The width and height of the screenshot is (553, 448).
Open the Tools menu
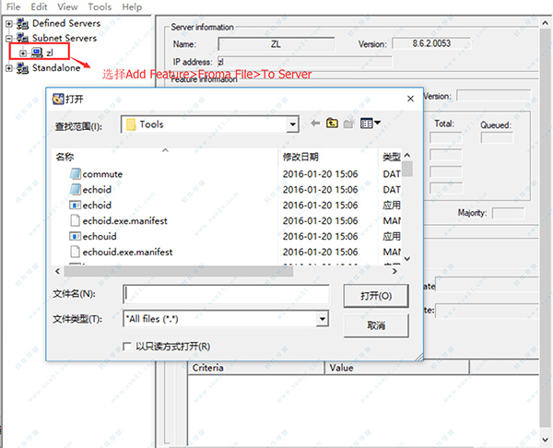click(99, 6)
